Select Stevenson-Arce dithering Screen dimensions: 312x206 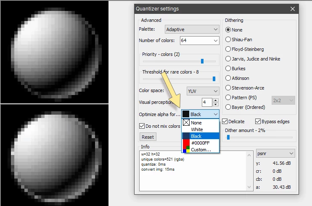pos(245,88)
